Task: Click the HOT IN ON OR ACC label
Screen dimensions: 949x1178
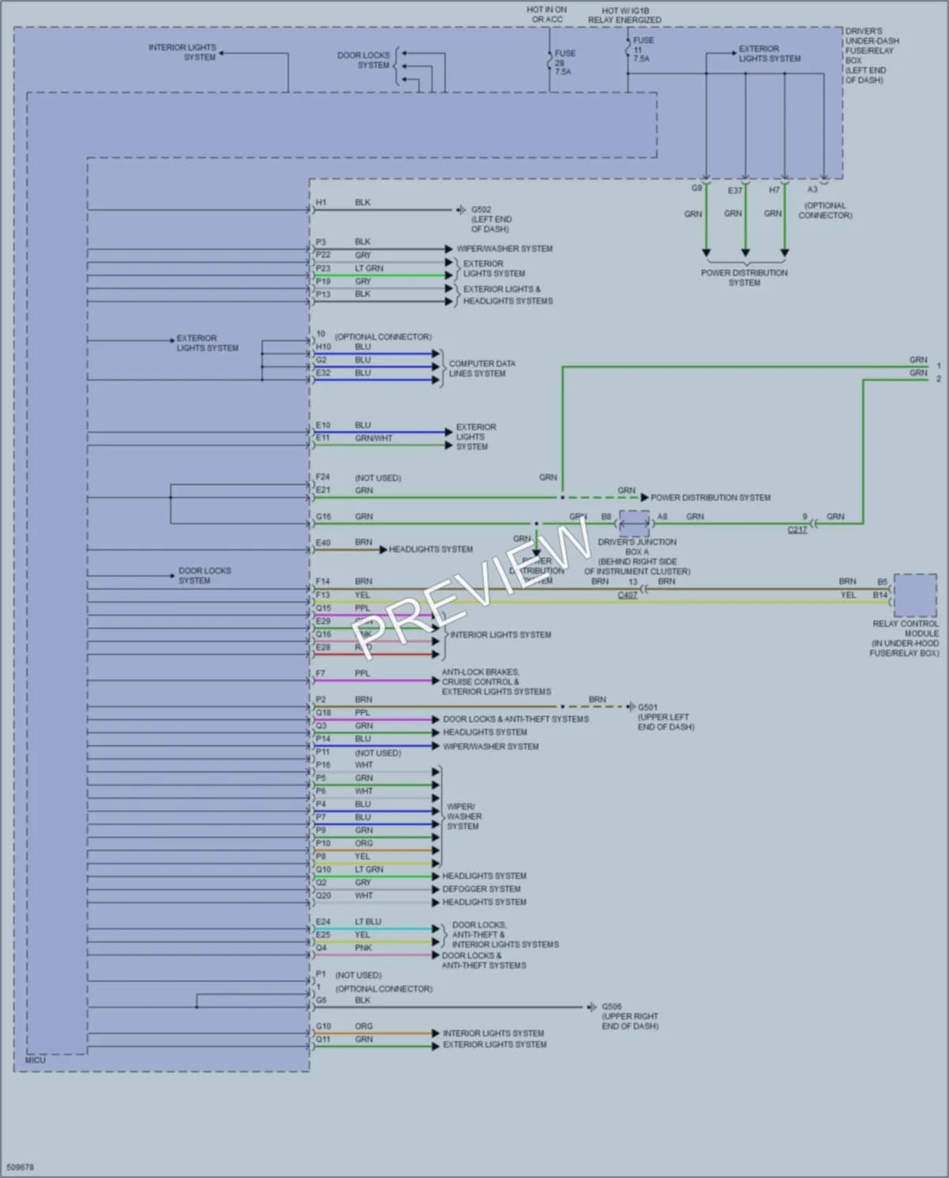Action: [546, 14]
